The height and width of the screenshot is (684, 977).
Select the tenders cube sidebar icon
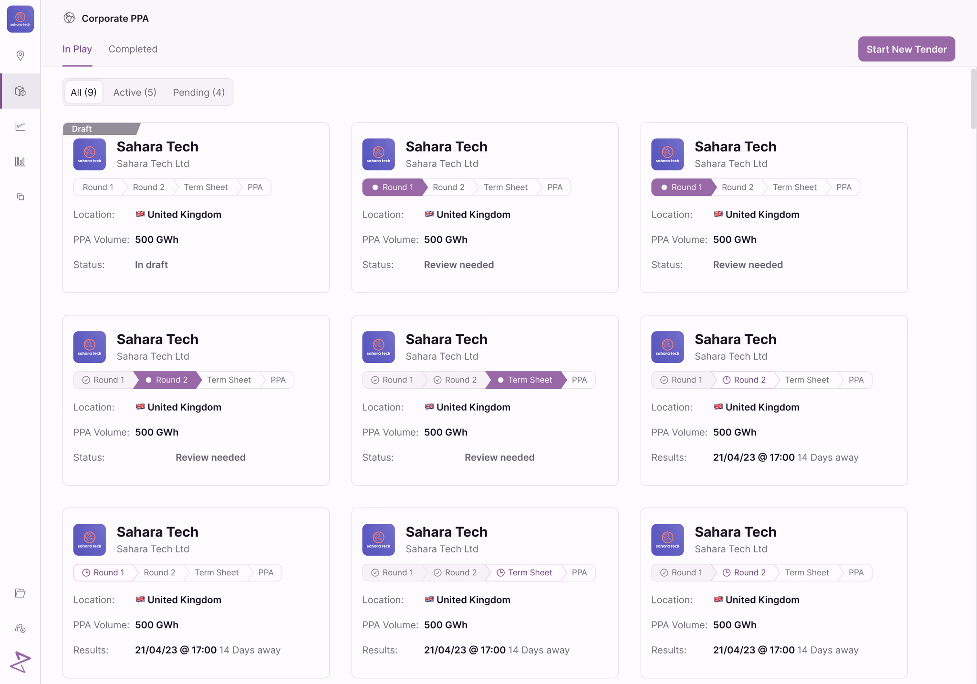pos(20,91)
